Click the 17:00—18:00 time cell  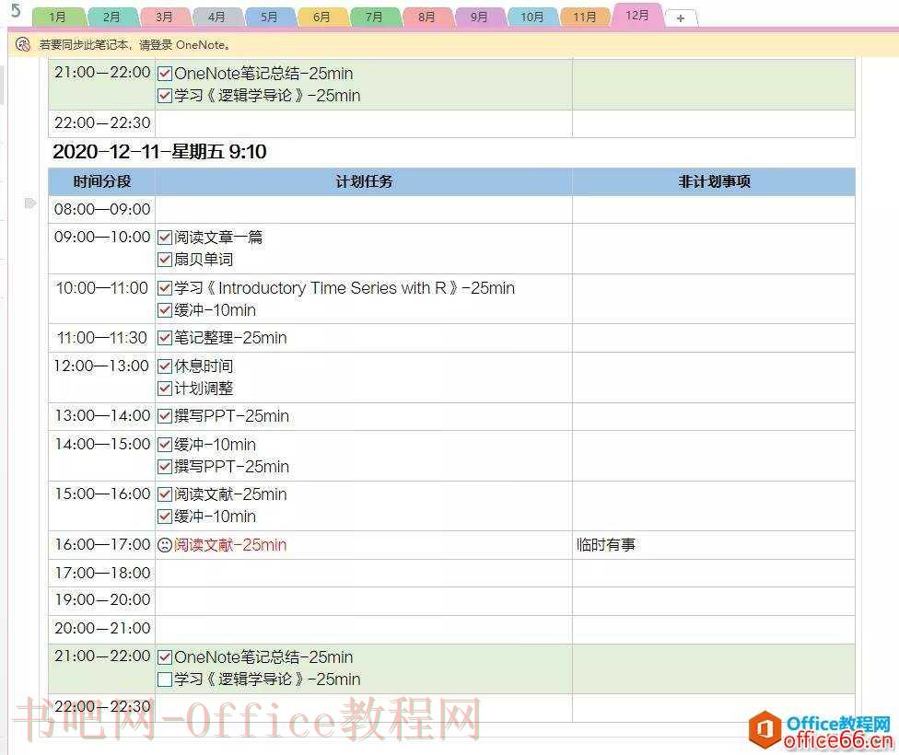click(102, 573)
